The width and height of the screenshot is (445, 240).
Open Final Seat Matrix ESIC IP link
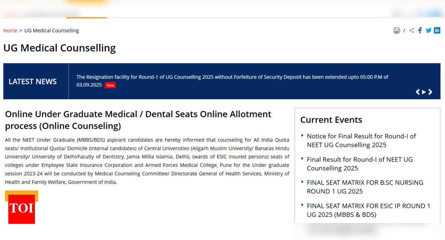(368, 210)
